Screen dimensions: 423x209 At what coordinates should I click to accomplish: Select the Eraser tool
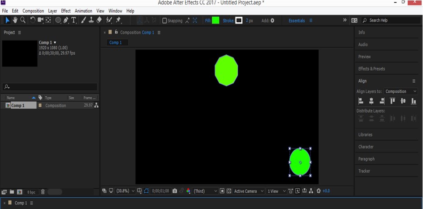pyautogui.click(x=99, y=20)
